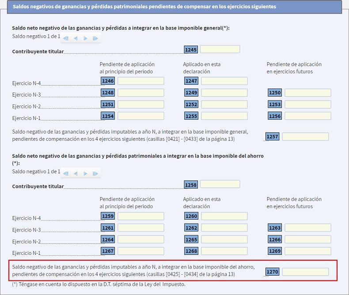
Task: Click the casilla 1255 entry field
Action: click(x=224, y=116)
